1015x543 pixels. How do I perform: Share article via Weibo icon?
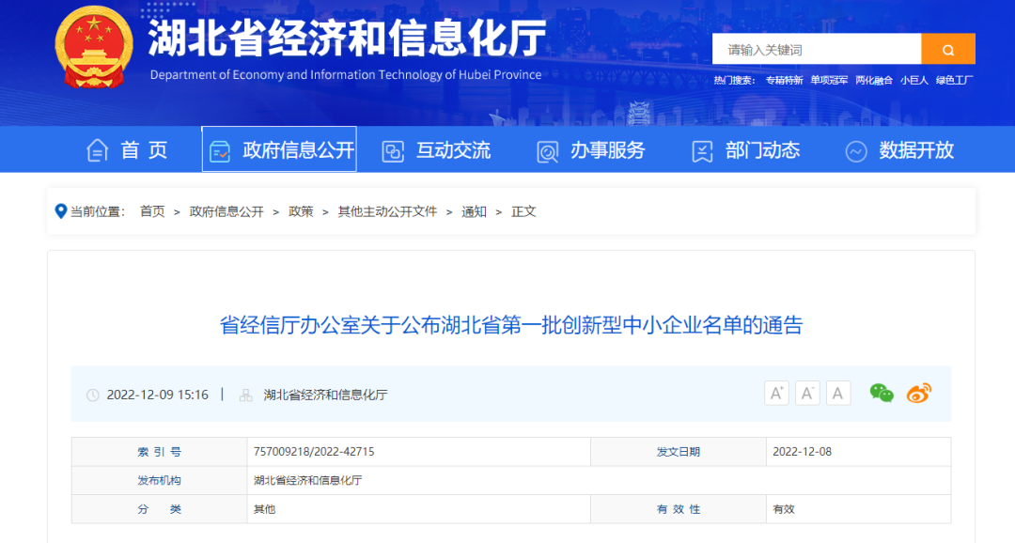point(918,394)
